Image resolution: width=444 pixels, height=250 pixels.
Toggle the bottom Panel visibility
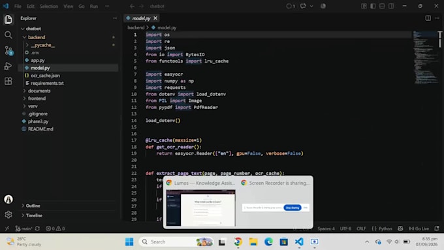tap(382, 6)
